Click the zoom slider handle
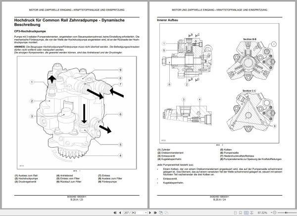Screen dimensions: 297x216 286,213
